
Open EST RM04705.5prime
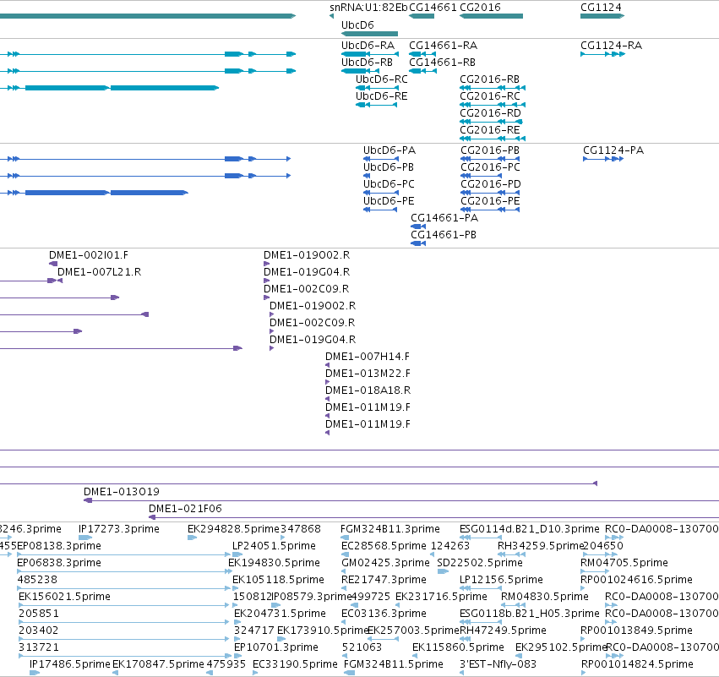pyautogui.click(x=624, y=563)
